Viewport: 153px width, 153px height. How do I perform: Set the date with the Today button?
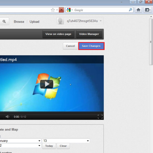(x=49, y=146)
